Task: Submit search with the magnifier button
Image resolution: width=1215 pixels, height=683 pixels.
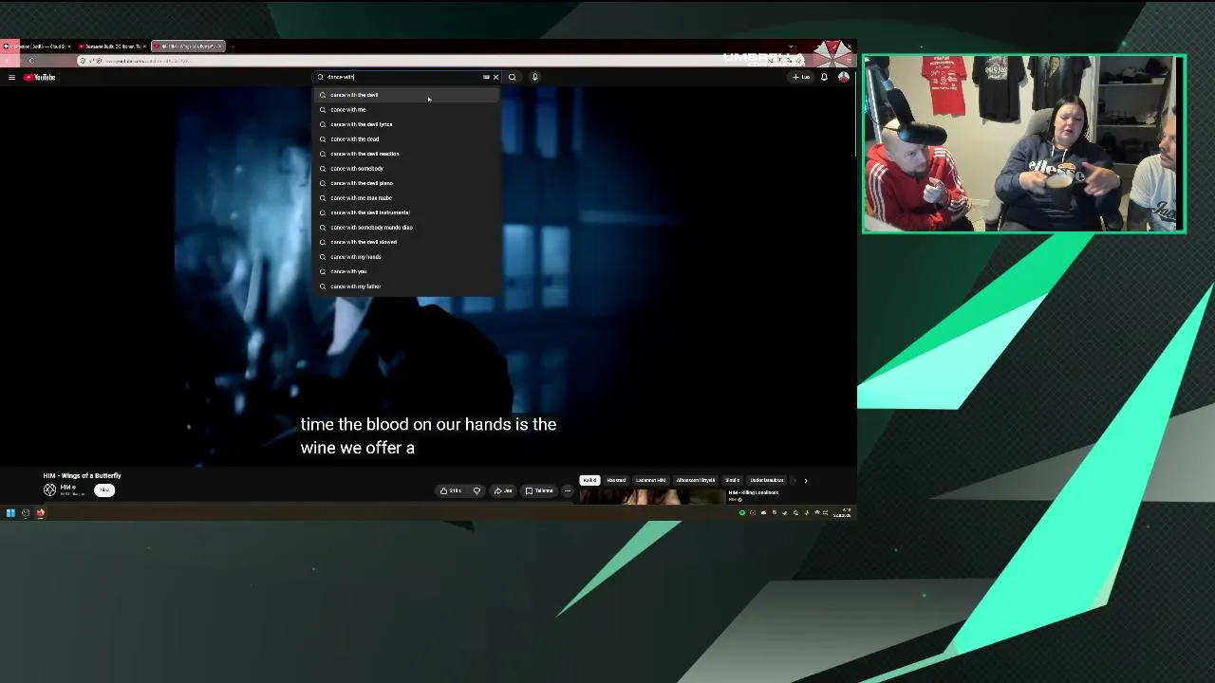Action: pos(512,77)
